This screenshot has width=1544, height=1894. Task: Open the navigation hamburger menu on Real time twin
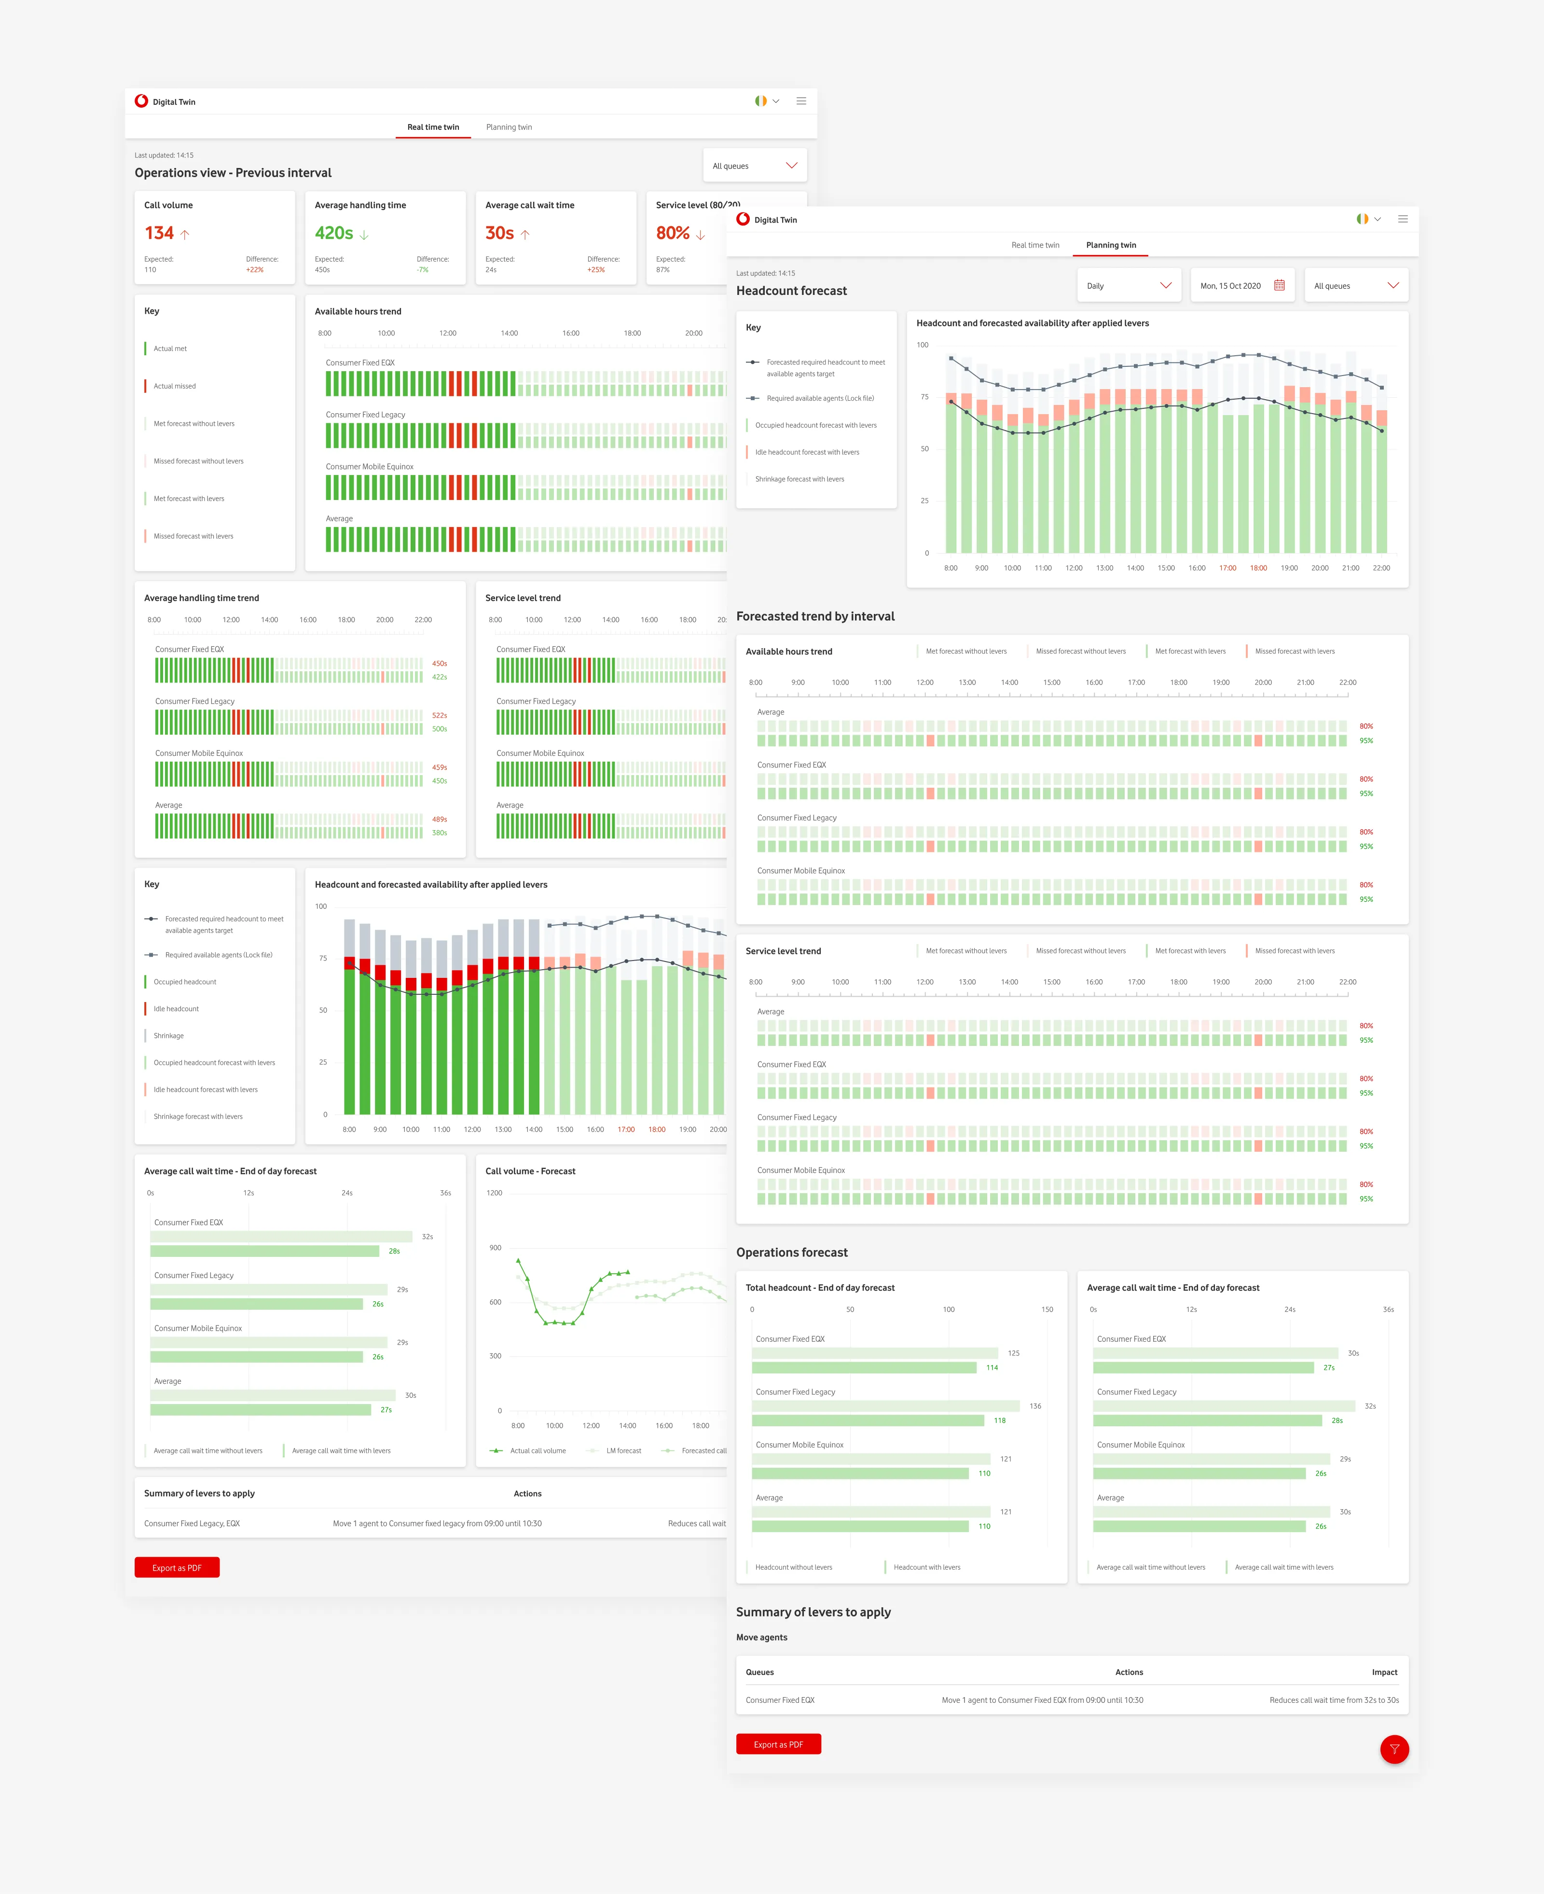tap(801, 101)
